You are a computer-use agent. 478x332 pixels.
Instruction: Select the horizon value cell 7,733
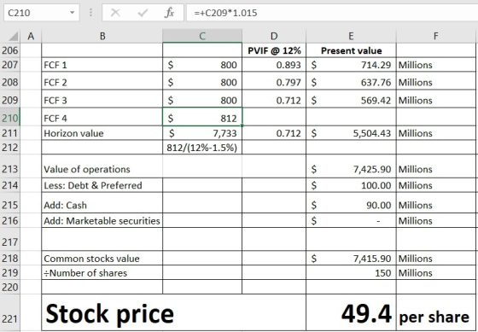pyautogui.click(x=202, y=133)
